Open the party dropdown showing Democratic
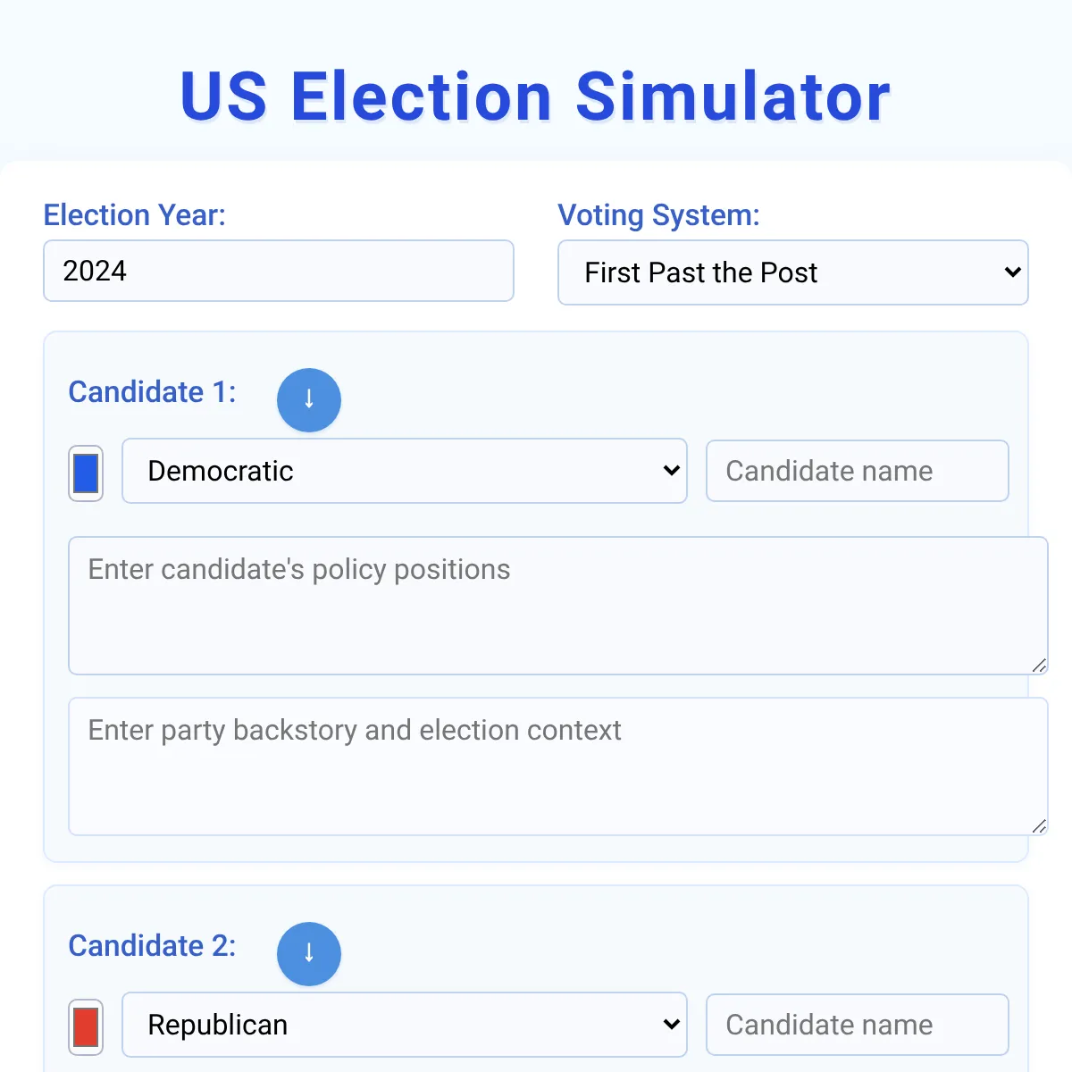The height and width of the screenshot is (1072, 1072). [404, 471]
